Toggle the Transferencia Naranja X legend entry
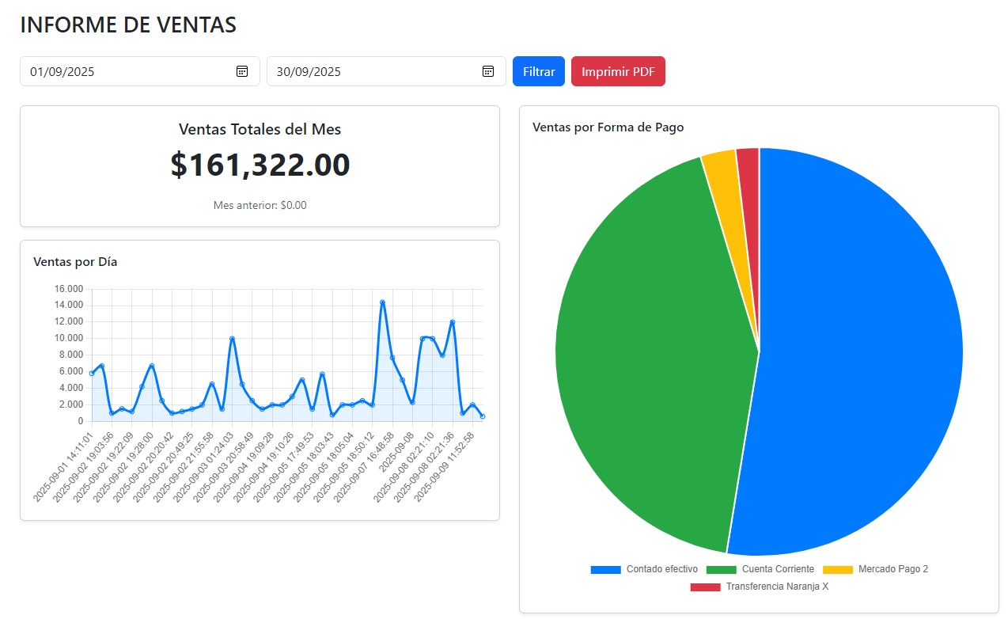 (x=778, y=587)
